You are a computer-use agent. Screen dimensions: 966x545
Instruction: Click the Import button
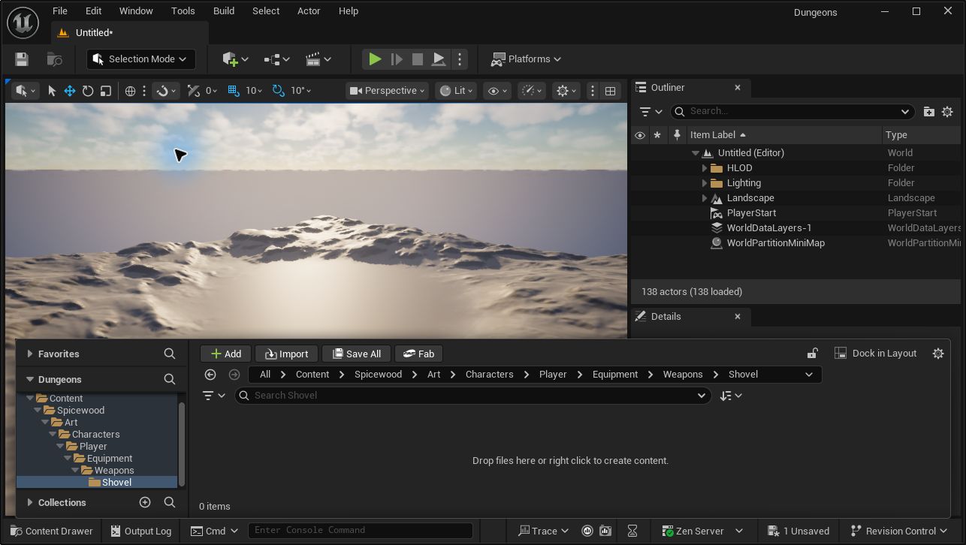pos(286,354)
